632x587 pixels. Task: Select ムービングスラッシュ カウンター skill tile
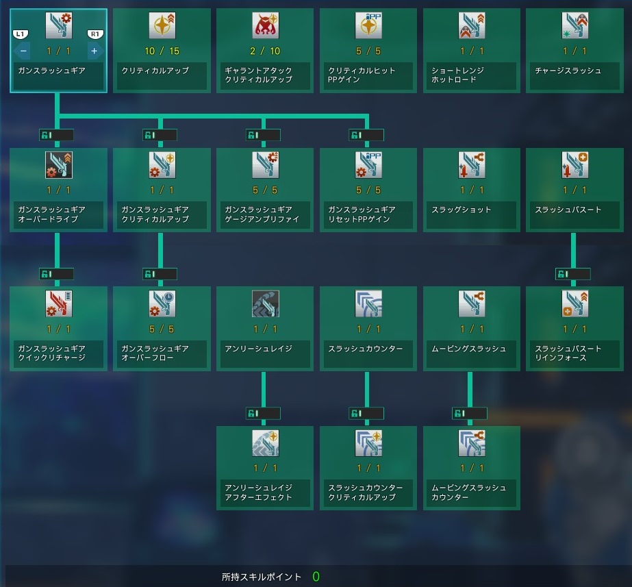[472, 467]
